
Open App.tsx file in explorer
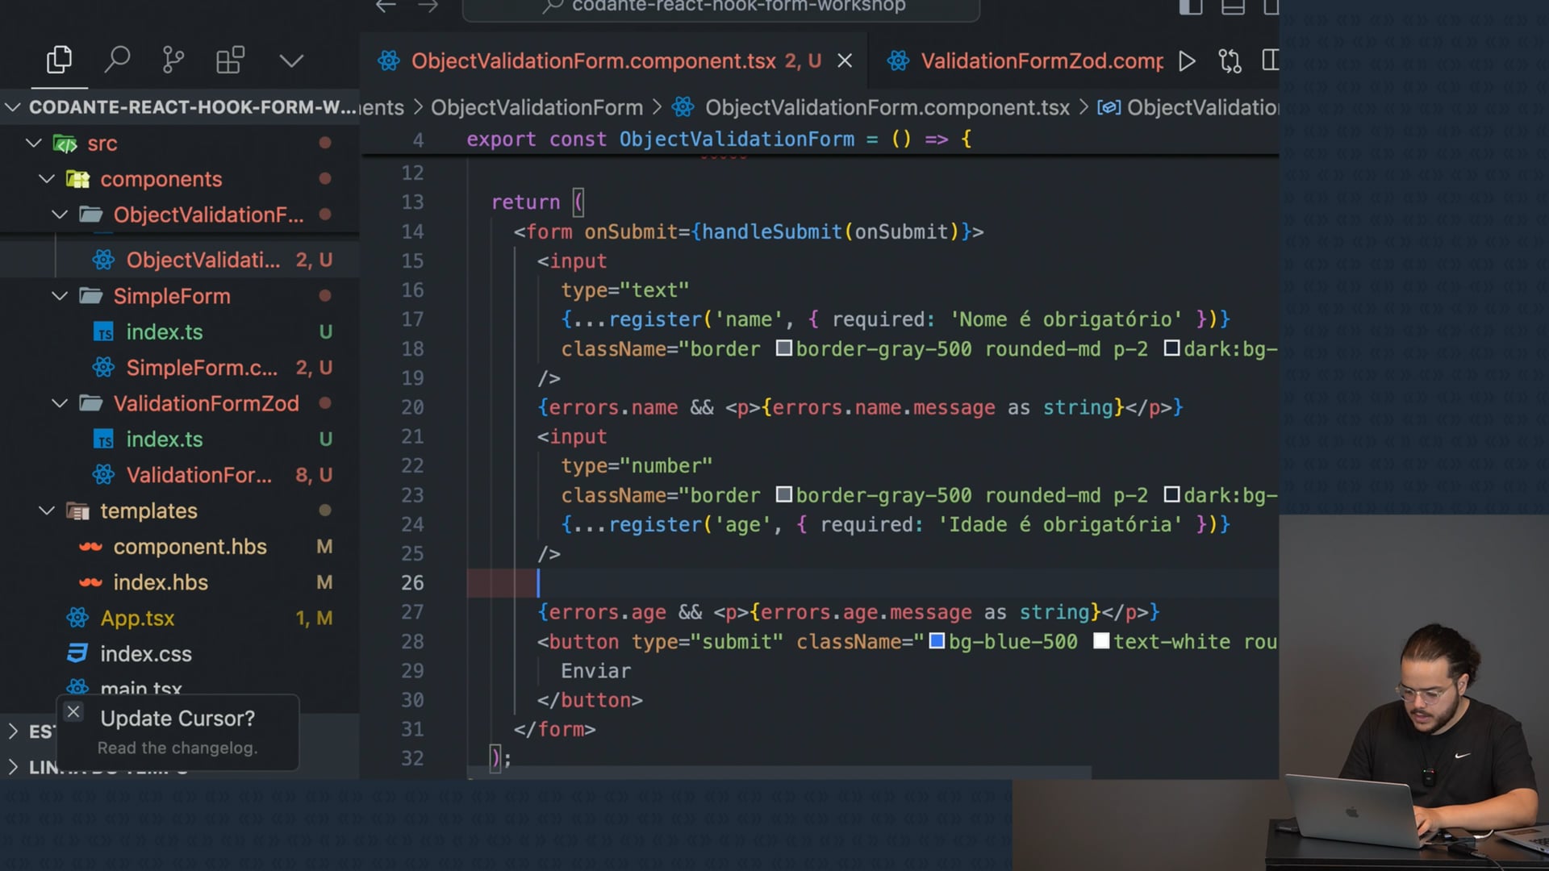click(x=137, y=619)
